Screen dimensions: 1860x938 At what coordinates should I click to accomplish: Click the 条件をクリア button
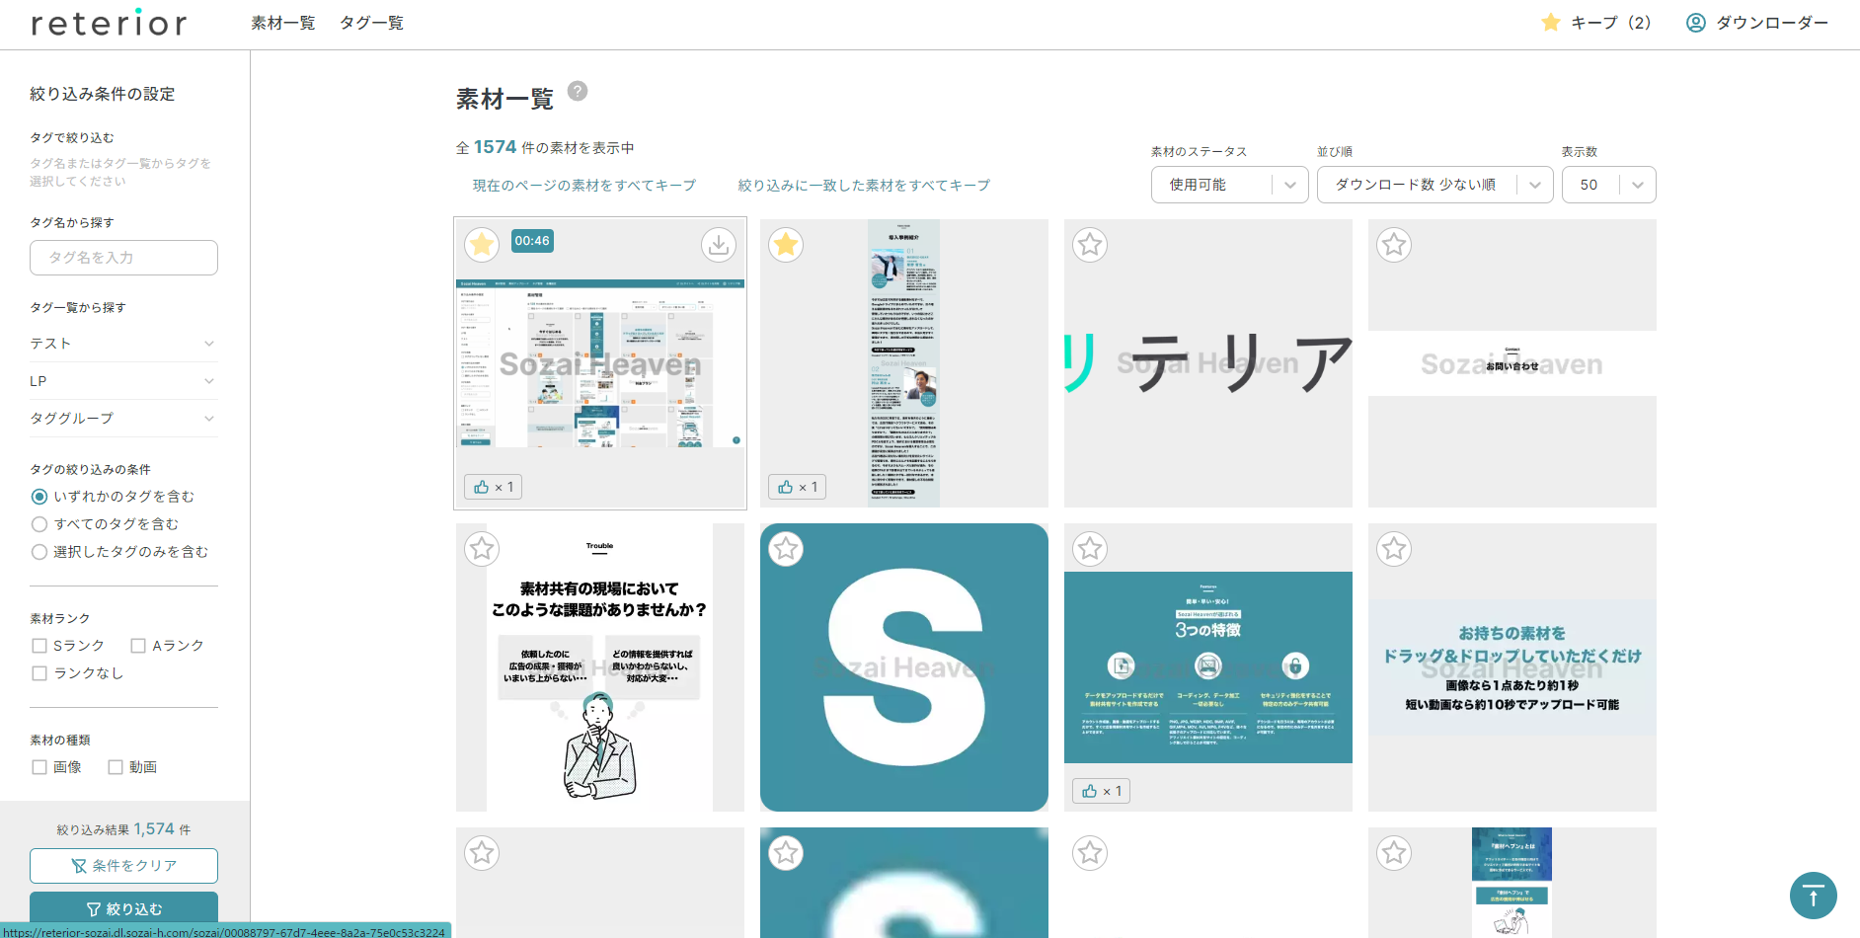[x=123, y=866]
